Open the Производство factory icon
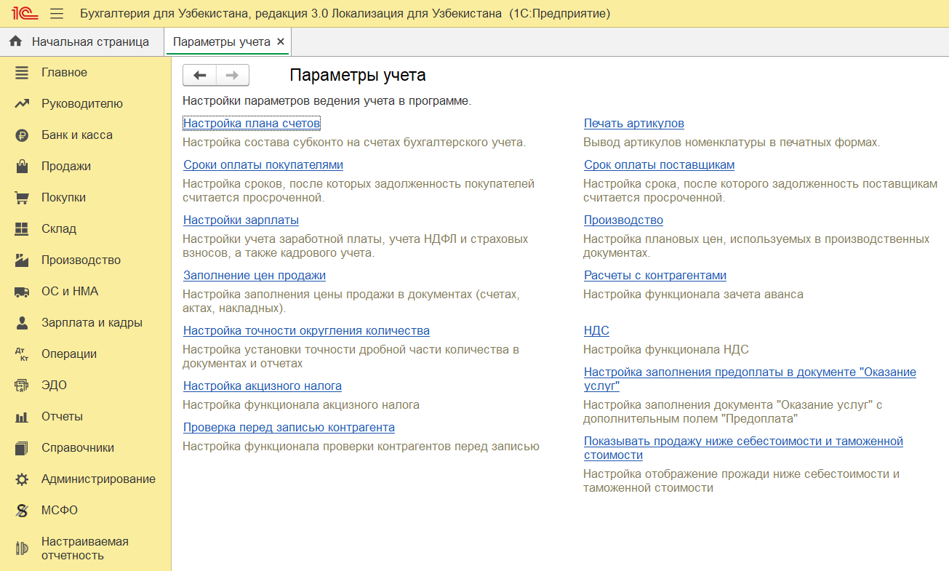The image size is (949, 571). point(22,260)
